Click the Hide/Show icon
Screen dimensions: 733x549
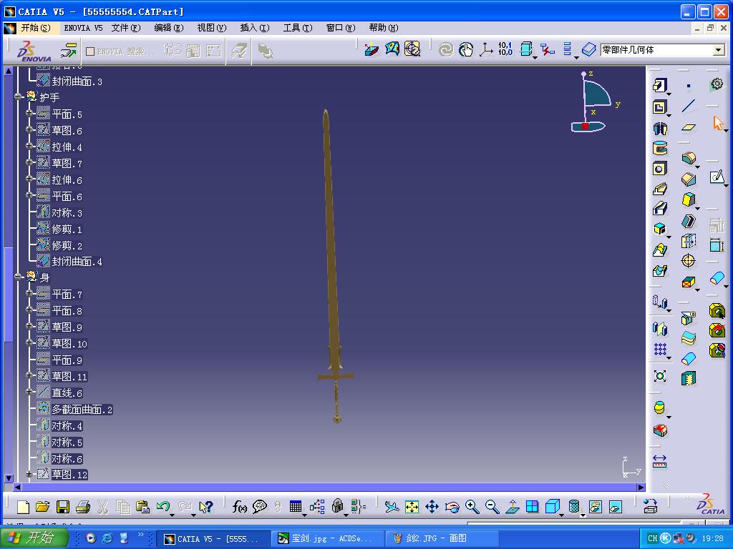(595, 507)
